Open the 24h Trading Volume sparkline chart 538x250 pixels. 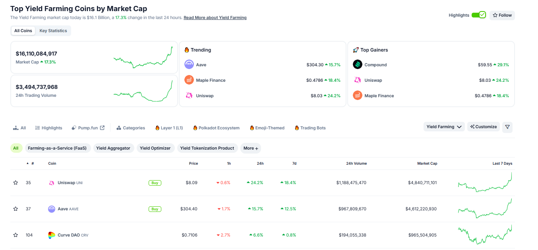click(x=143, y=91)
